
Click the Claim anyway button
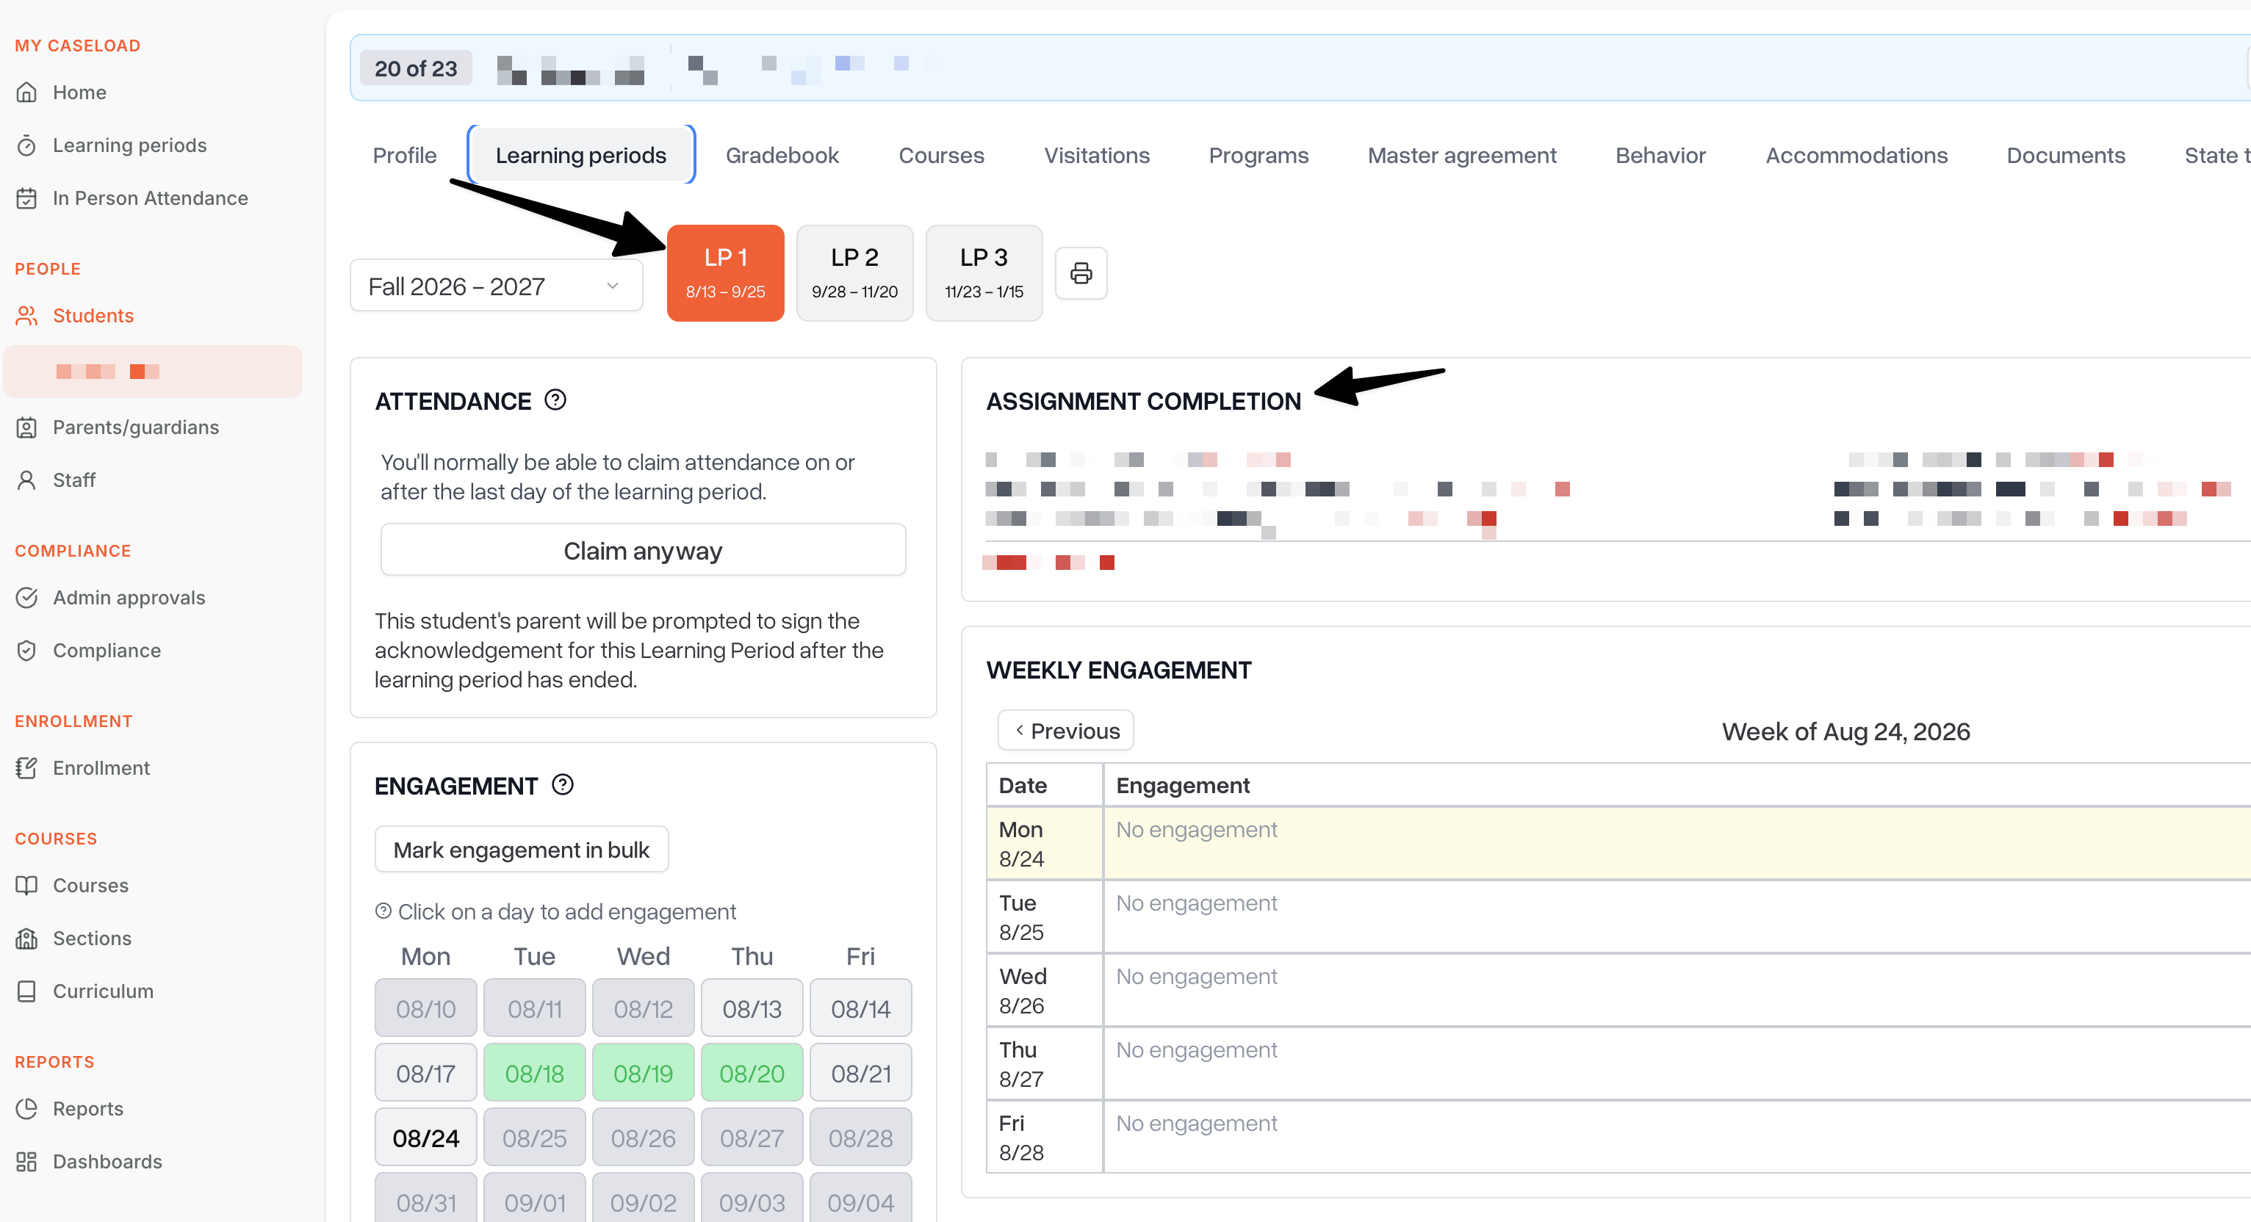pos(643,550)
